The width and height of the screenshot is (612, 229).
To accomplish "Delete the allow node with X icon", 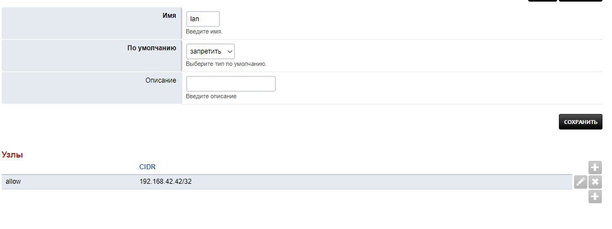I will tap(595, 182).
